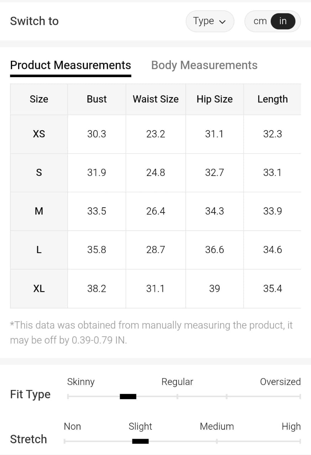Click the Switch to label
The width and height of the screenshot is (311, 455).
click(x=34, y=21)
